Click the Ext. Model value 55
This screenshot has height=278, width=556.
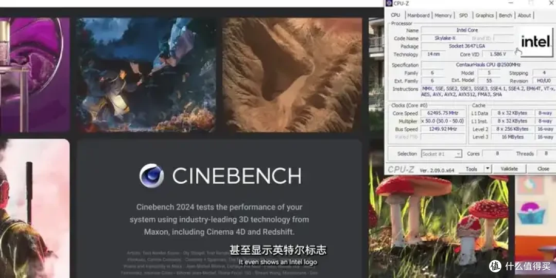489,81
